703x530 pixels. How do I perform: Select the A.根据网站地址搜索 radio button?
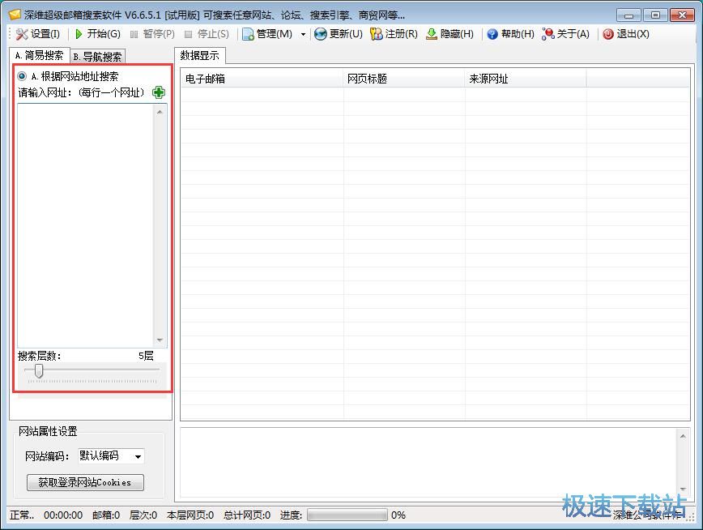click(22, 76)
